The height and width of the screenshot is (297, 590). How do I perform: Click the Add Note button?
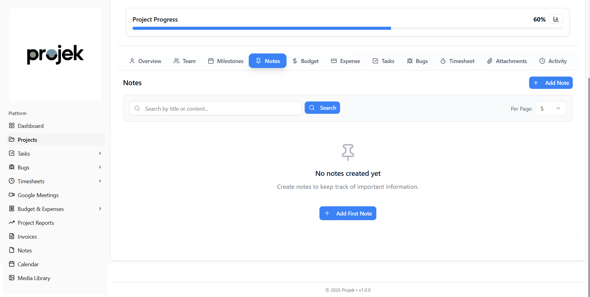(551, 83)
